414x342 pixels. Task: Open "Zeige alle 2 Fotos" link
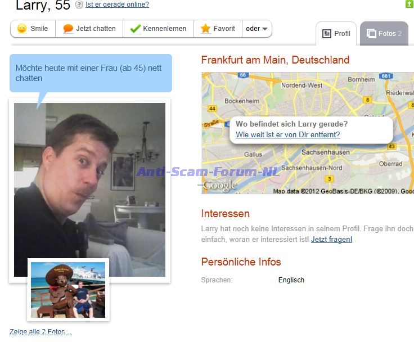(40, 332)
